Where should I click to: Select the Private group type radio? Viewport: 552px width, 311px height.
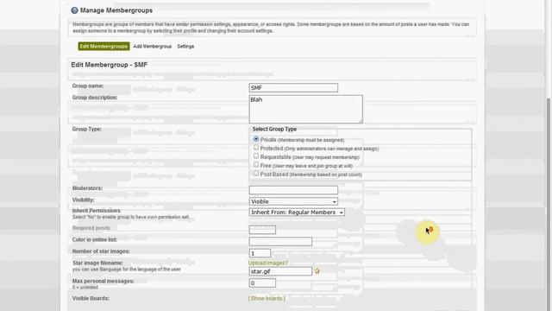[256, 139]
